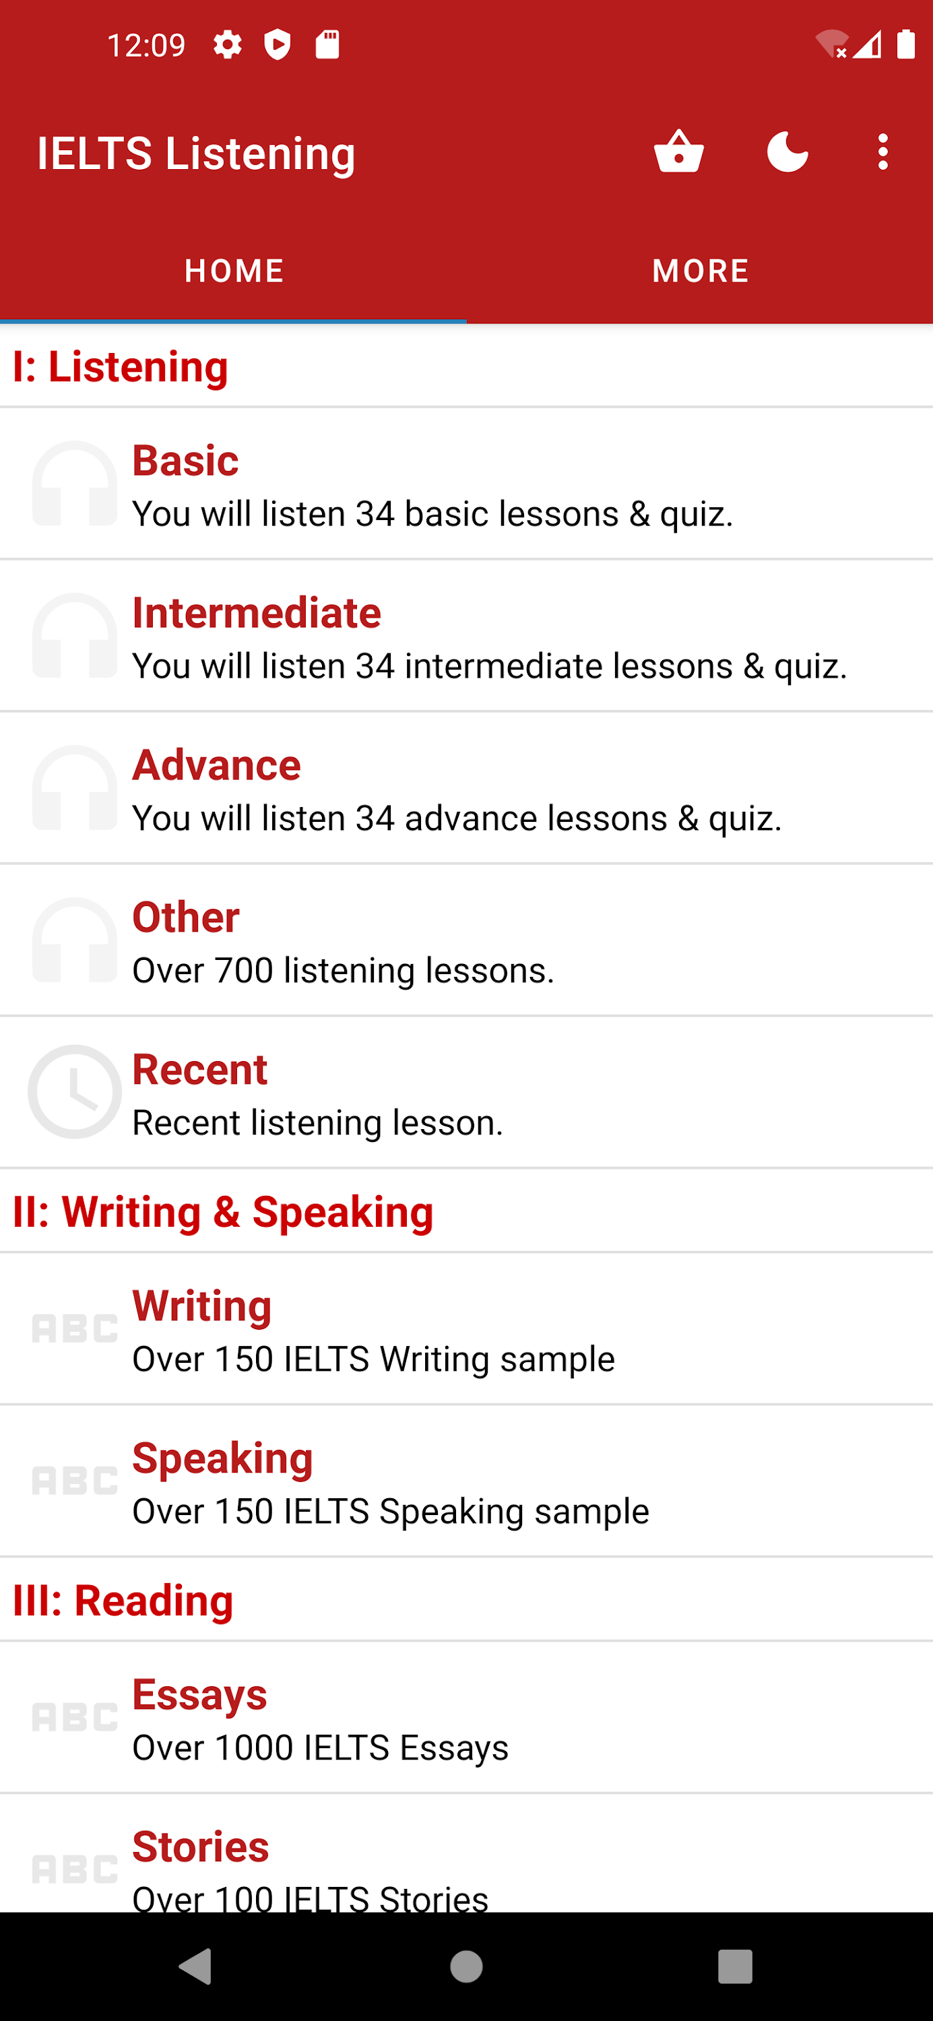The image size is (933, 2021).
Task: Tap the headphone icon beside Intermediate
Action: 75,636
